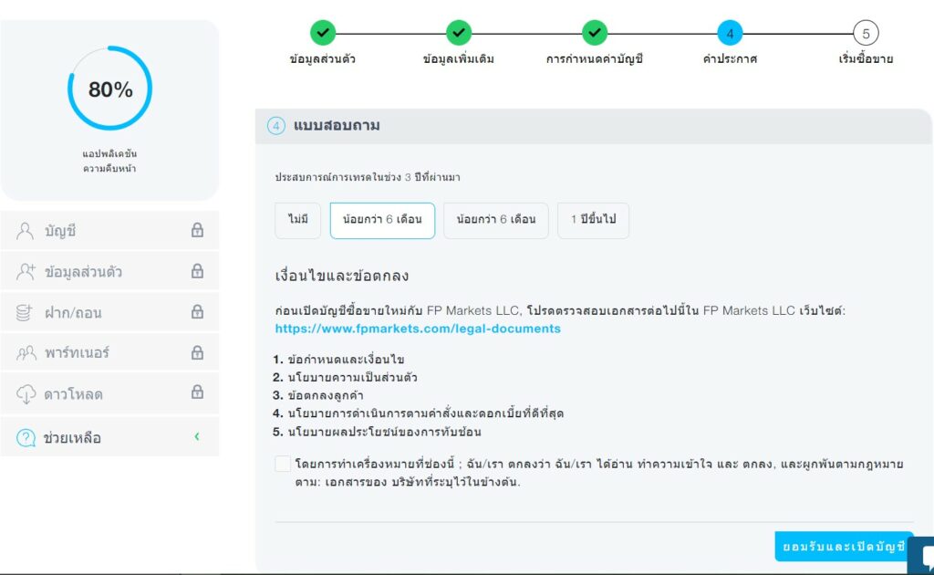This screenshot has width=934, height=575.
Task: Choose the 1 ปีขึ้นไป experience option
Action: pos(593,220)
